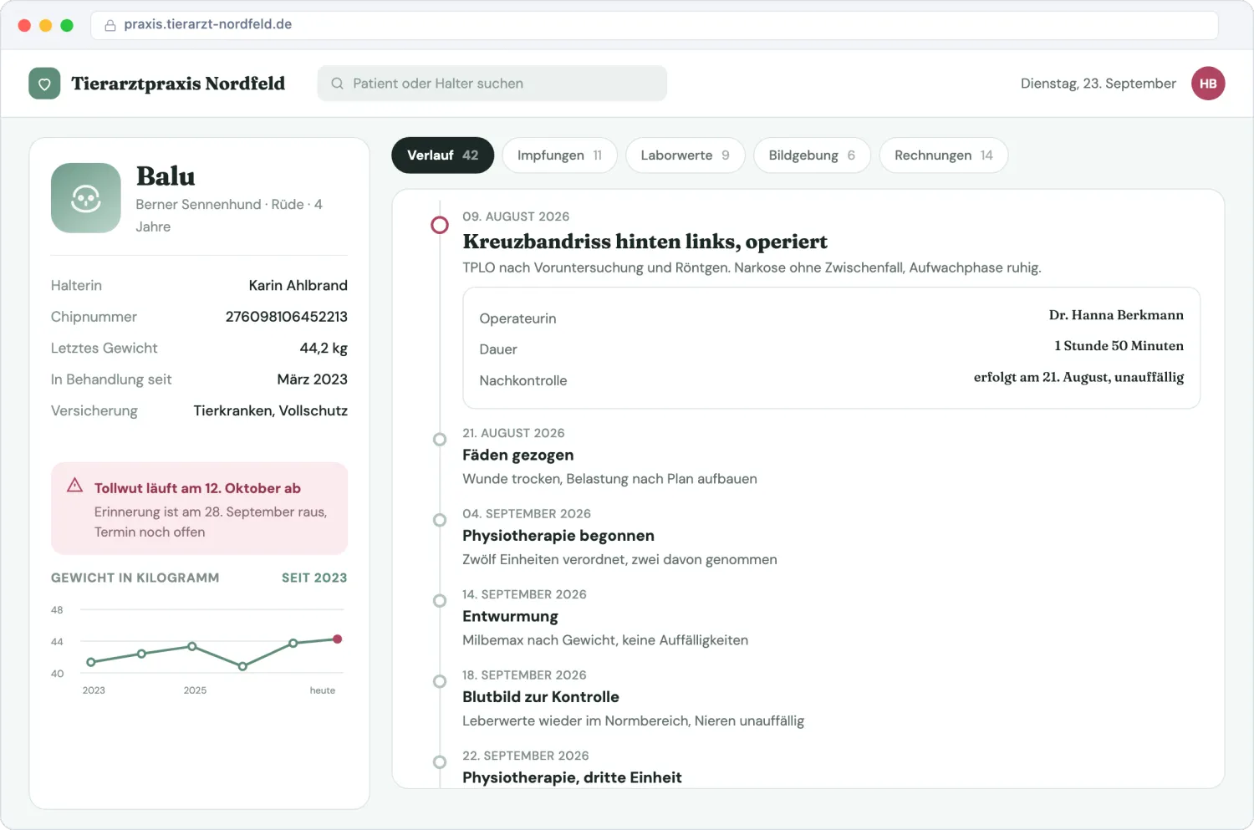This screenshot has height=830, width=1254.
Task: Open the Laborwerte tab
Action: click(685, 155)
